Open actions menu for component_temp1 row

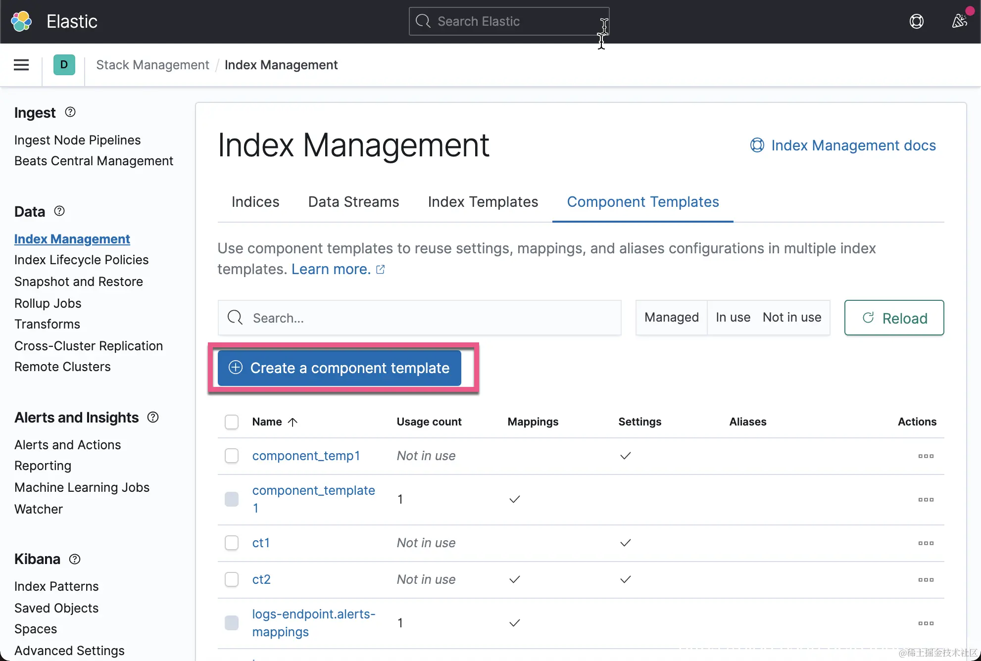click(x=926, y=456)
